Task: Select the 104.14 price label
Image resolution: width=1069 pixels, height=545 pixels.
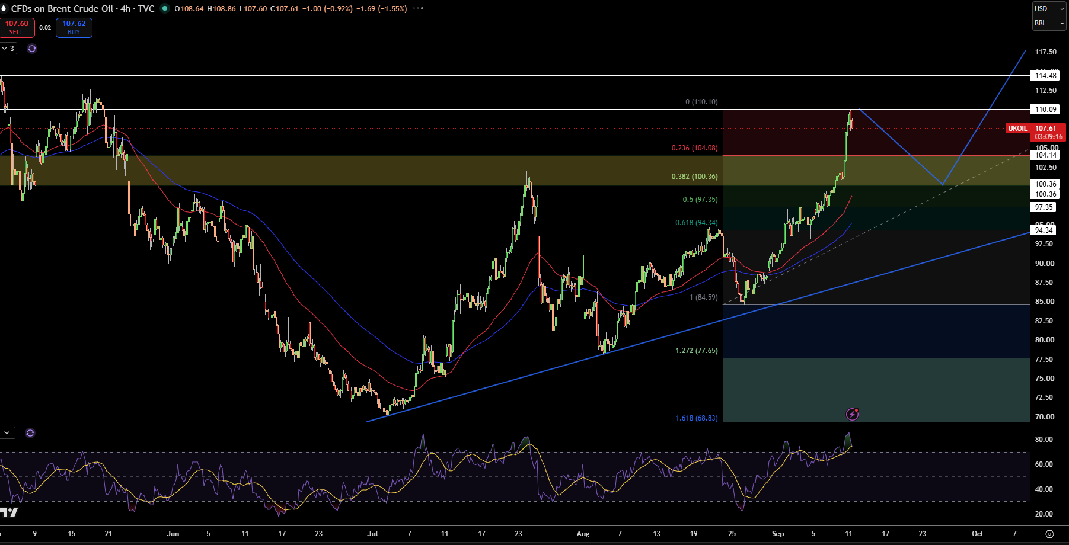Action: pyautogui.click(x=1046, y=155)
